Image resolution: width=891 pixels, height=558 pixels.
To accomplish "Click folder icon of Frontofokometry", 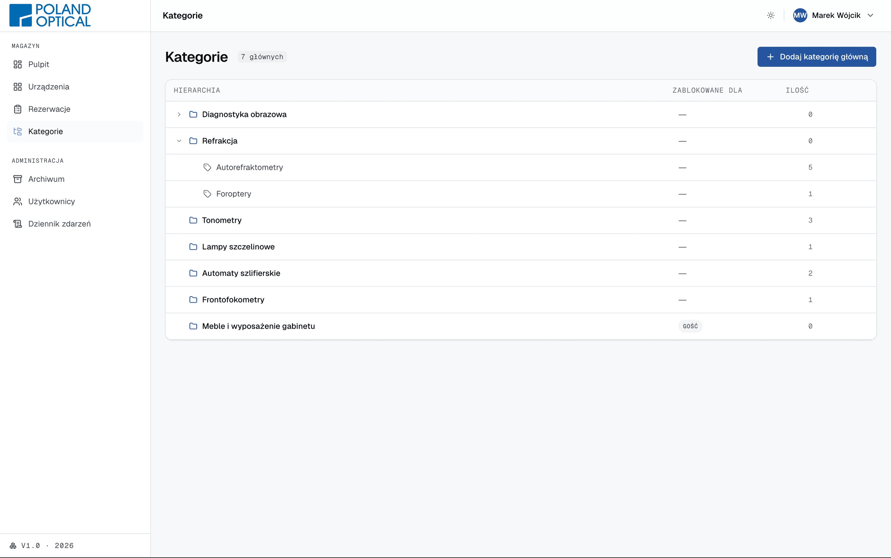I will (193, 300).
